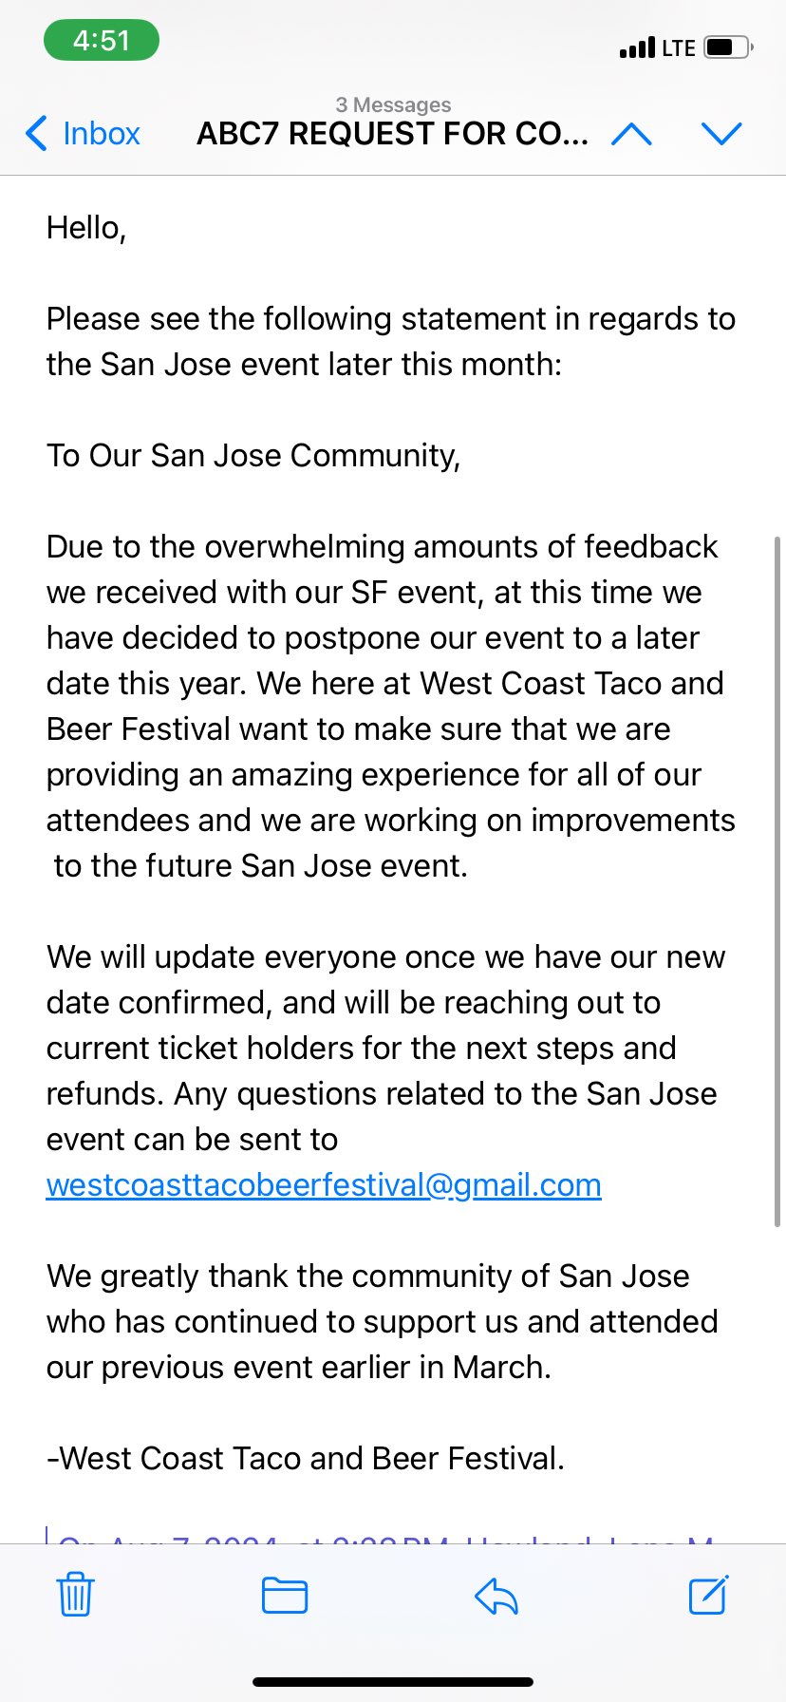Tap the cellular signal bars
This screenshot has width=786, height=1702.
coord(637,47)
